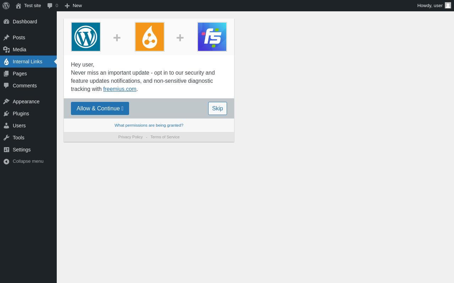Click the Posts pushpin icon
This screenshot has width=454, height=283.
[6, 37]
